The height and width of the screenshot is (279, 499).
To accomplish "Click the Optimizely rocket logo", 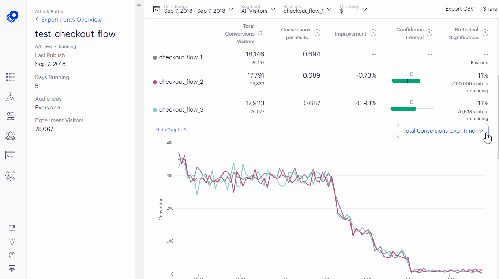I will pyautogui.click(x=12, y=17).
